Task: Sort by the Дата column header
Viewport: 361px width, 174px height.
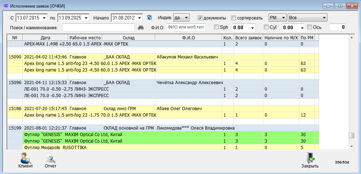Action: [45, 38]
